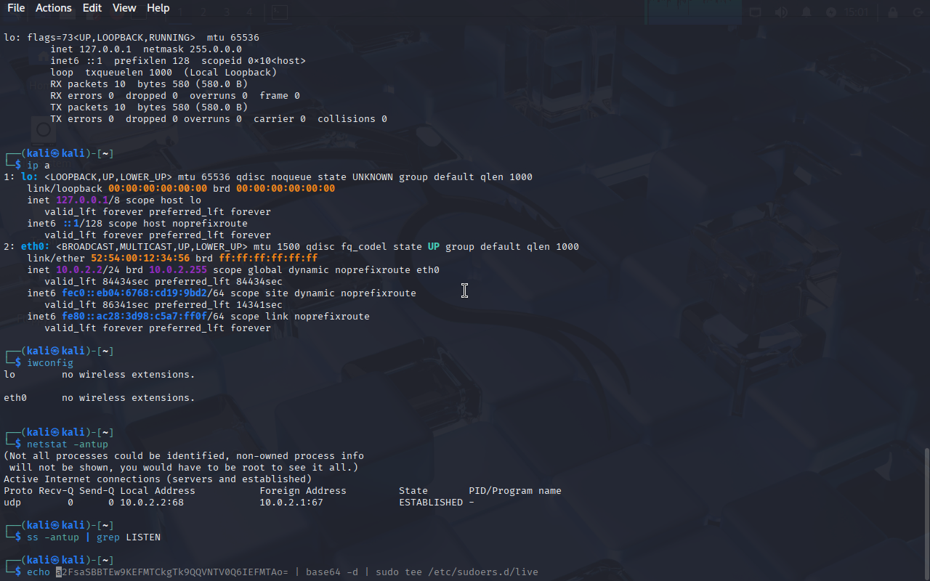Click 'TX packets 10' line
Screen dimensions: 930x581
[x=149, y=107]
